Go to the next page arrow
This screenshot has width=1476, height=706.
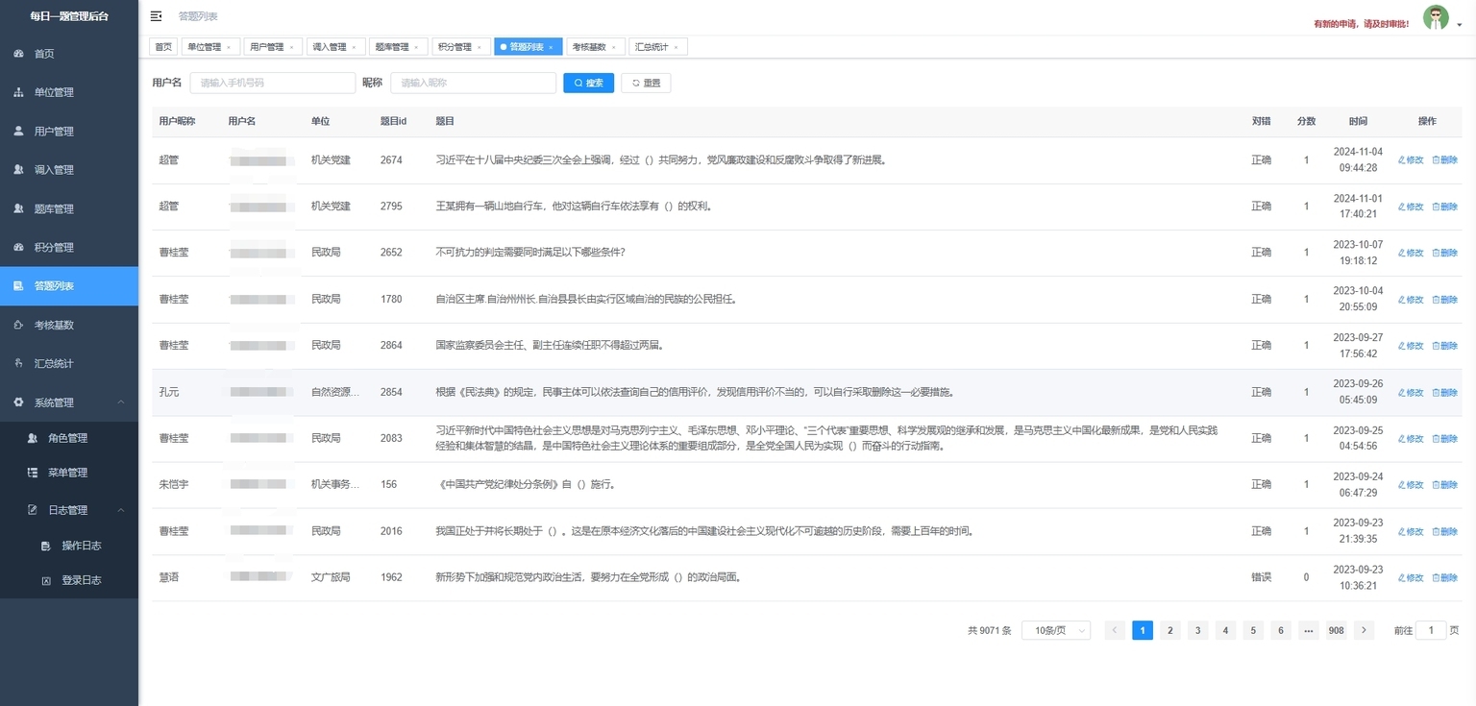tap(1364, 630)
